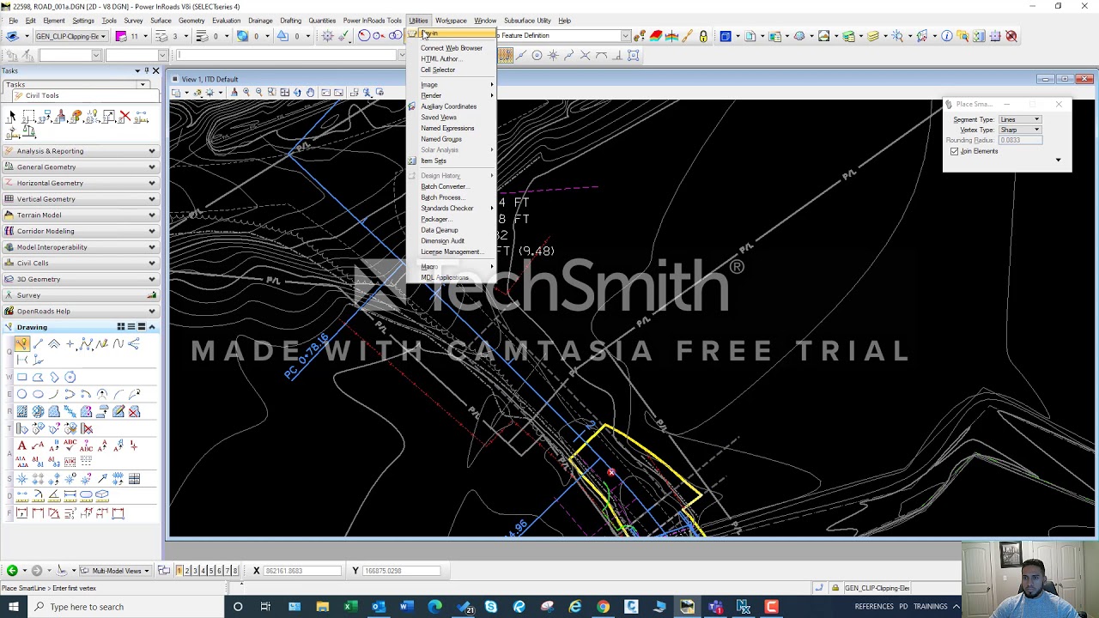
Task: Select the Spell Checker ABC tool
Action: 70,445
